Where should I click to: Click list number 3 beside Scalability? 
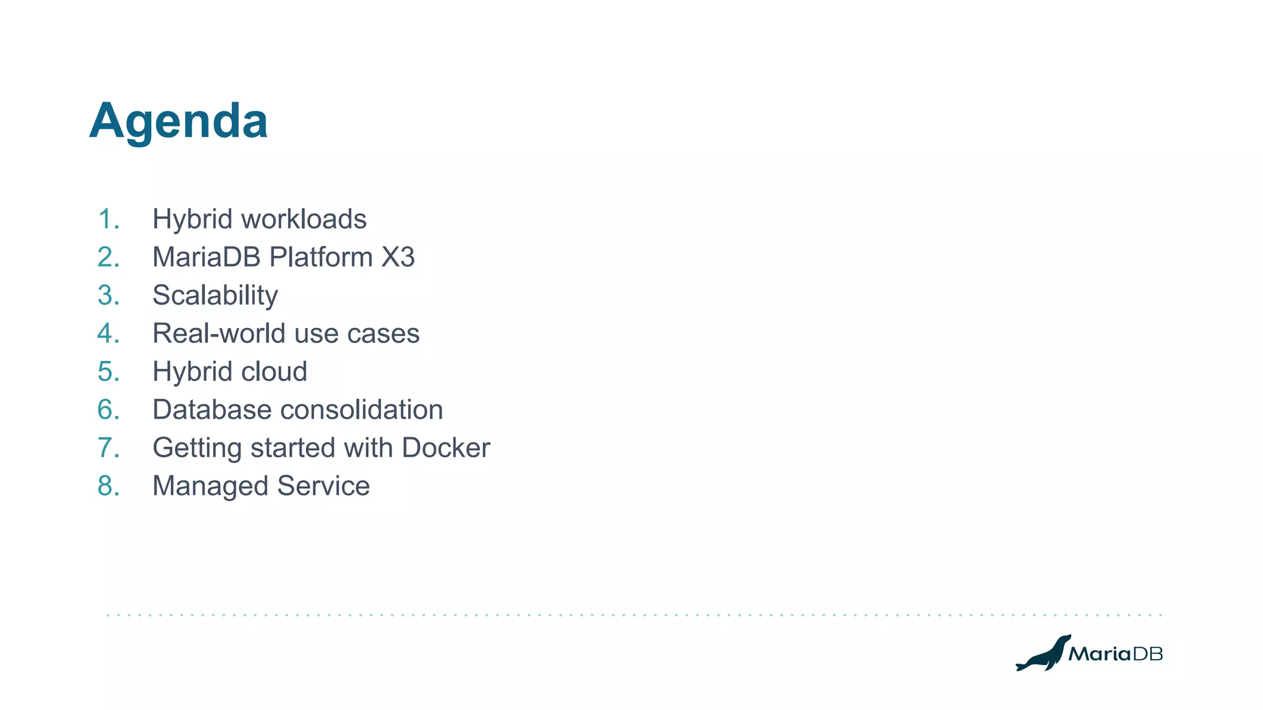click(x=109, y=295)
